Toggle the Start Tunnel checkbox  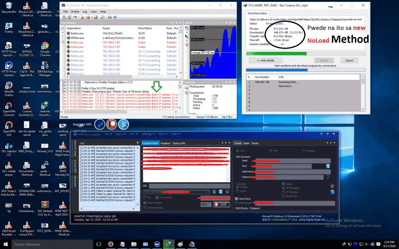[145, 203]
